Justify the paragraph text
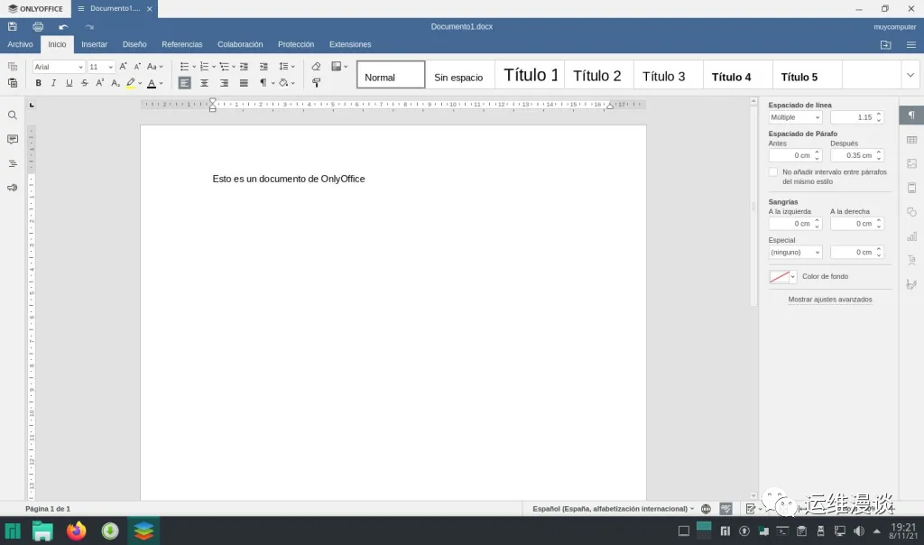The image size is (924, 545). coord(244,83)
